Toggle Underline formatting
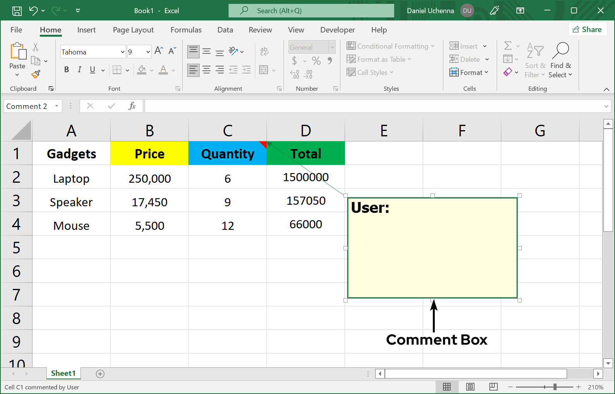The image size is (615, 394). (92, 70)
